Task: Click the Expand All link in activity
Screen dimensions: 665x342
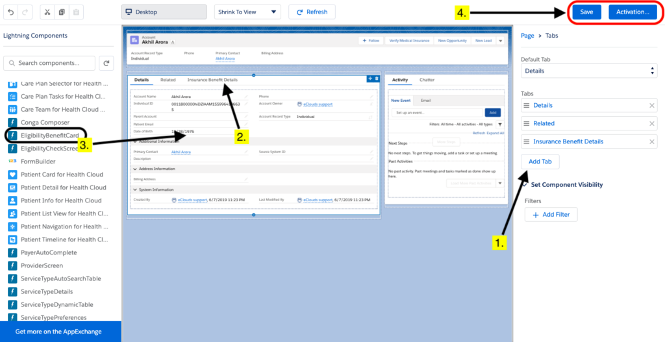Action: 496,133
